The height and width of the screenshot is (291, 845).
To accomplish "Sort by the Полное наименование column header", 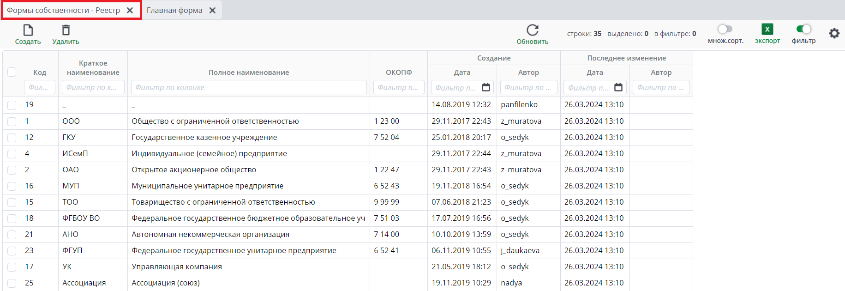I will tap(249, 73).
